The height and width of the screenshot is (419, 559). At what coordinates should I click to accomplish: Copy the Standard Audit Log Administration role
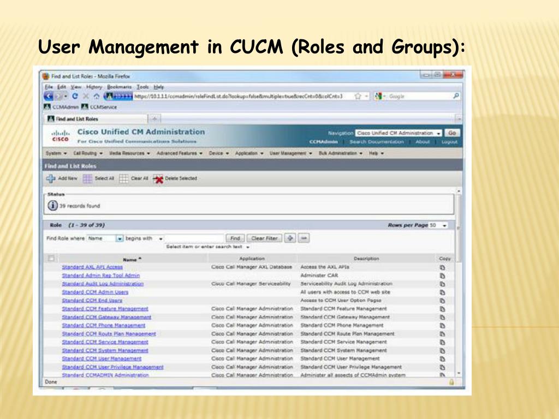click(x=442, y=284)
